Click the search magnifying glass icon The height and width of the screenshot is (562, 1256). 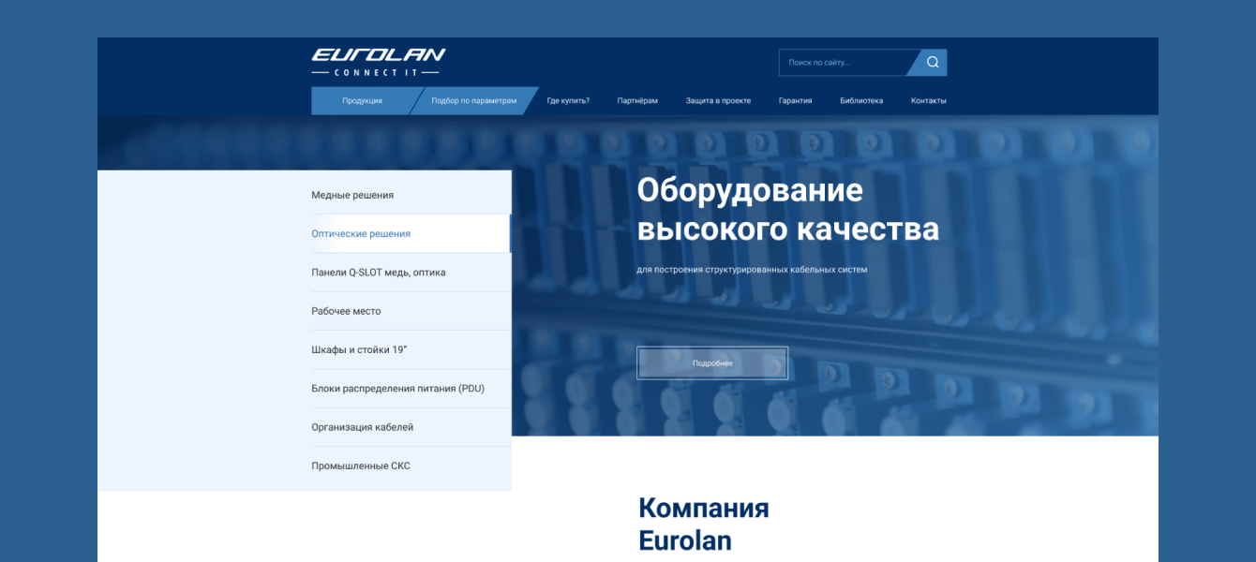click(x=931, y=62)
